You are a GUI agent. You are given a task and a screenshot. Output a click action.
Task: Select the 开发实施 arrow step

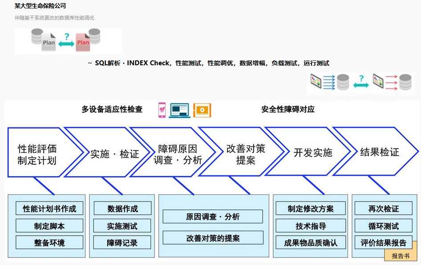[312, 153]
